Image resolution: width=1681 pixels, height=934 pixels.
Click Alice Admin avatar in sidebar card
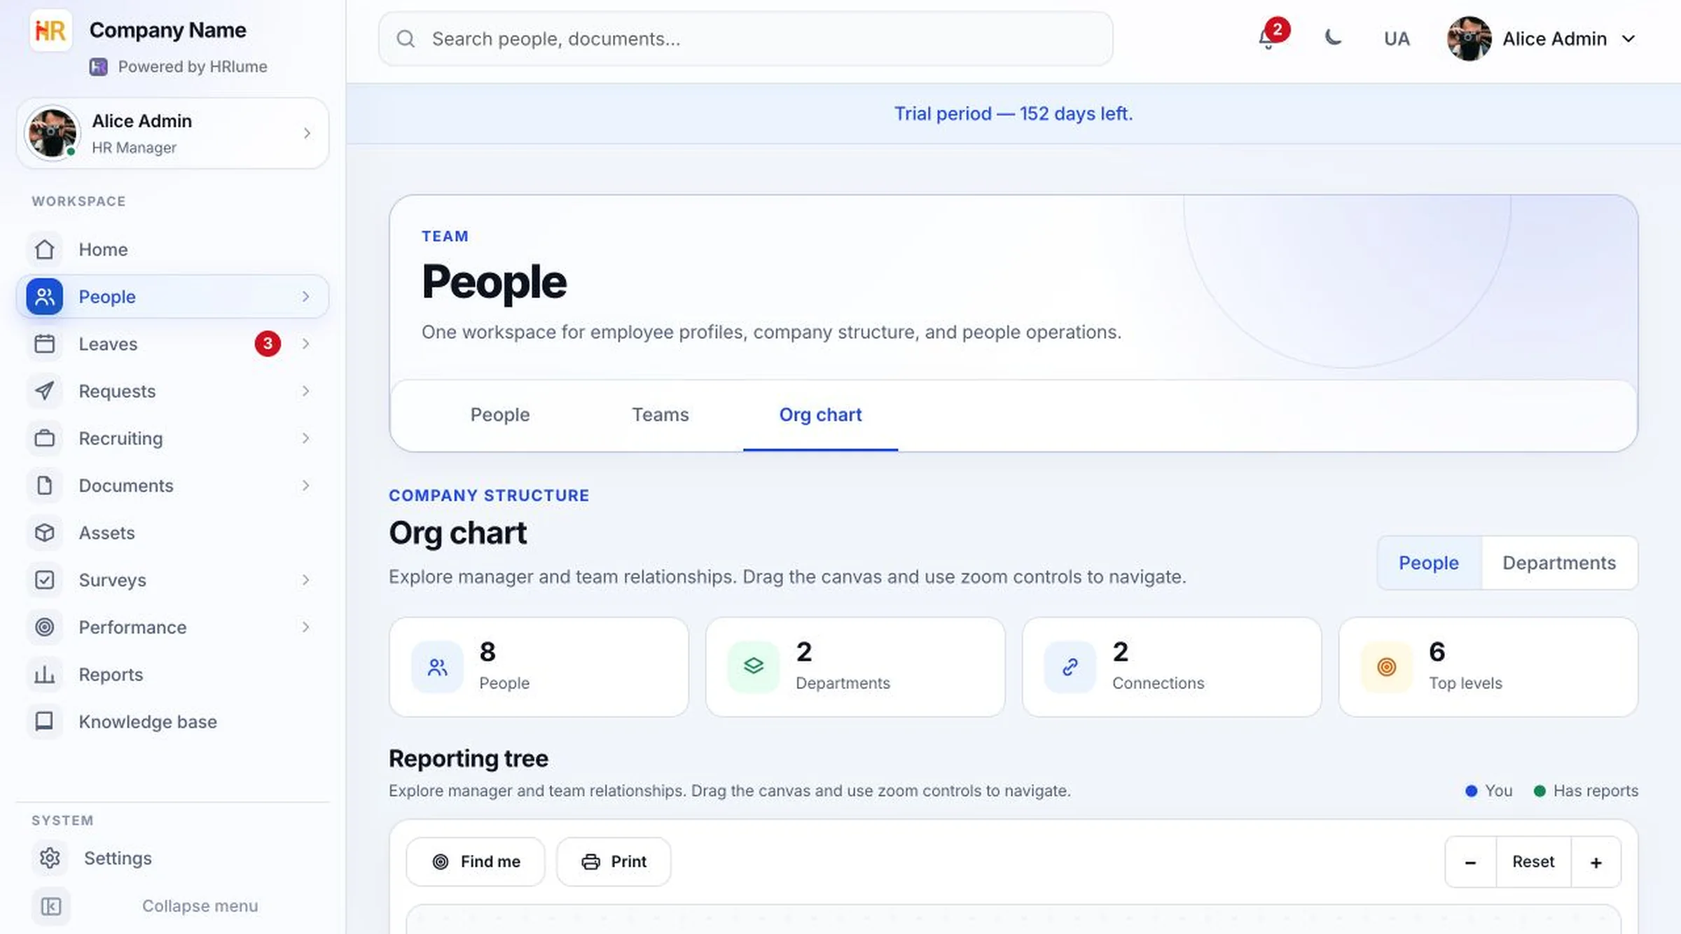tap(51, 132)
